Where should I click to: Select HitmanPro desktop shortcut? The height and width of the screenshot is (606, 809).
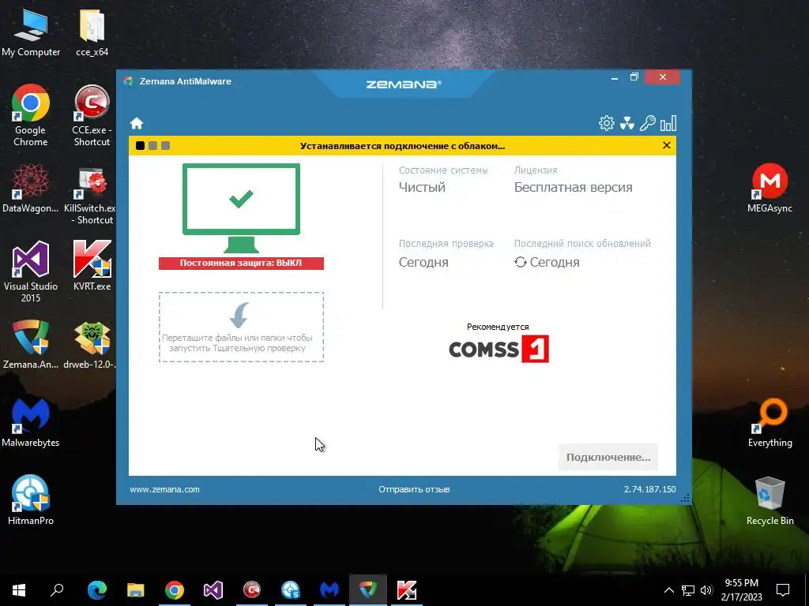coord(31,499)
